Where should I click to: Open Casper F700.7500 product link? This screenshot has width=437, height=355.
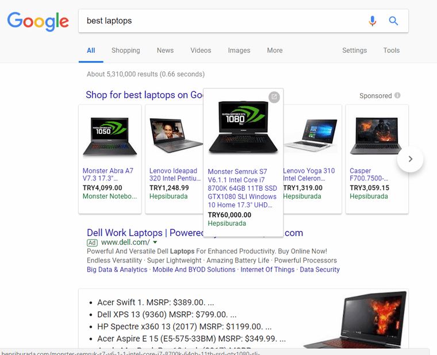point(369,174)
